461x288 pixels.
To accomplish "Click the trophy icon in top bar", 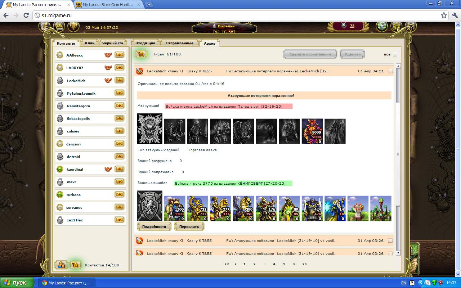I will click(x=73, y=27).
